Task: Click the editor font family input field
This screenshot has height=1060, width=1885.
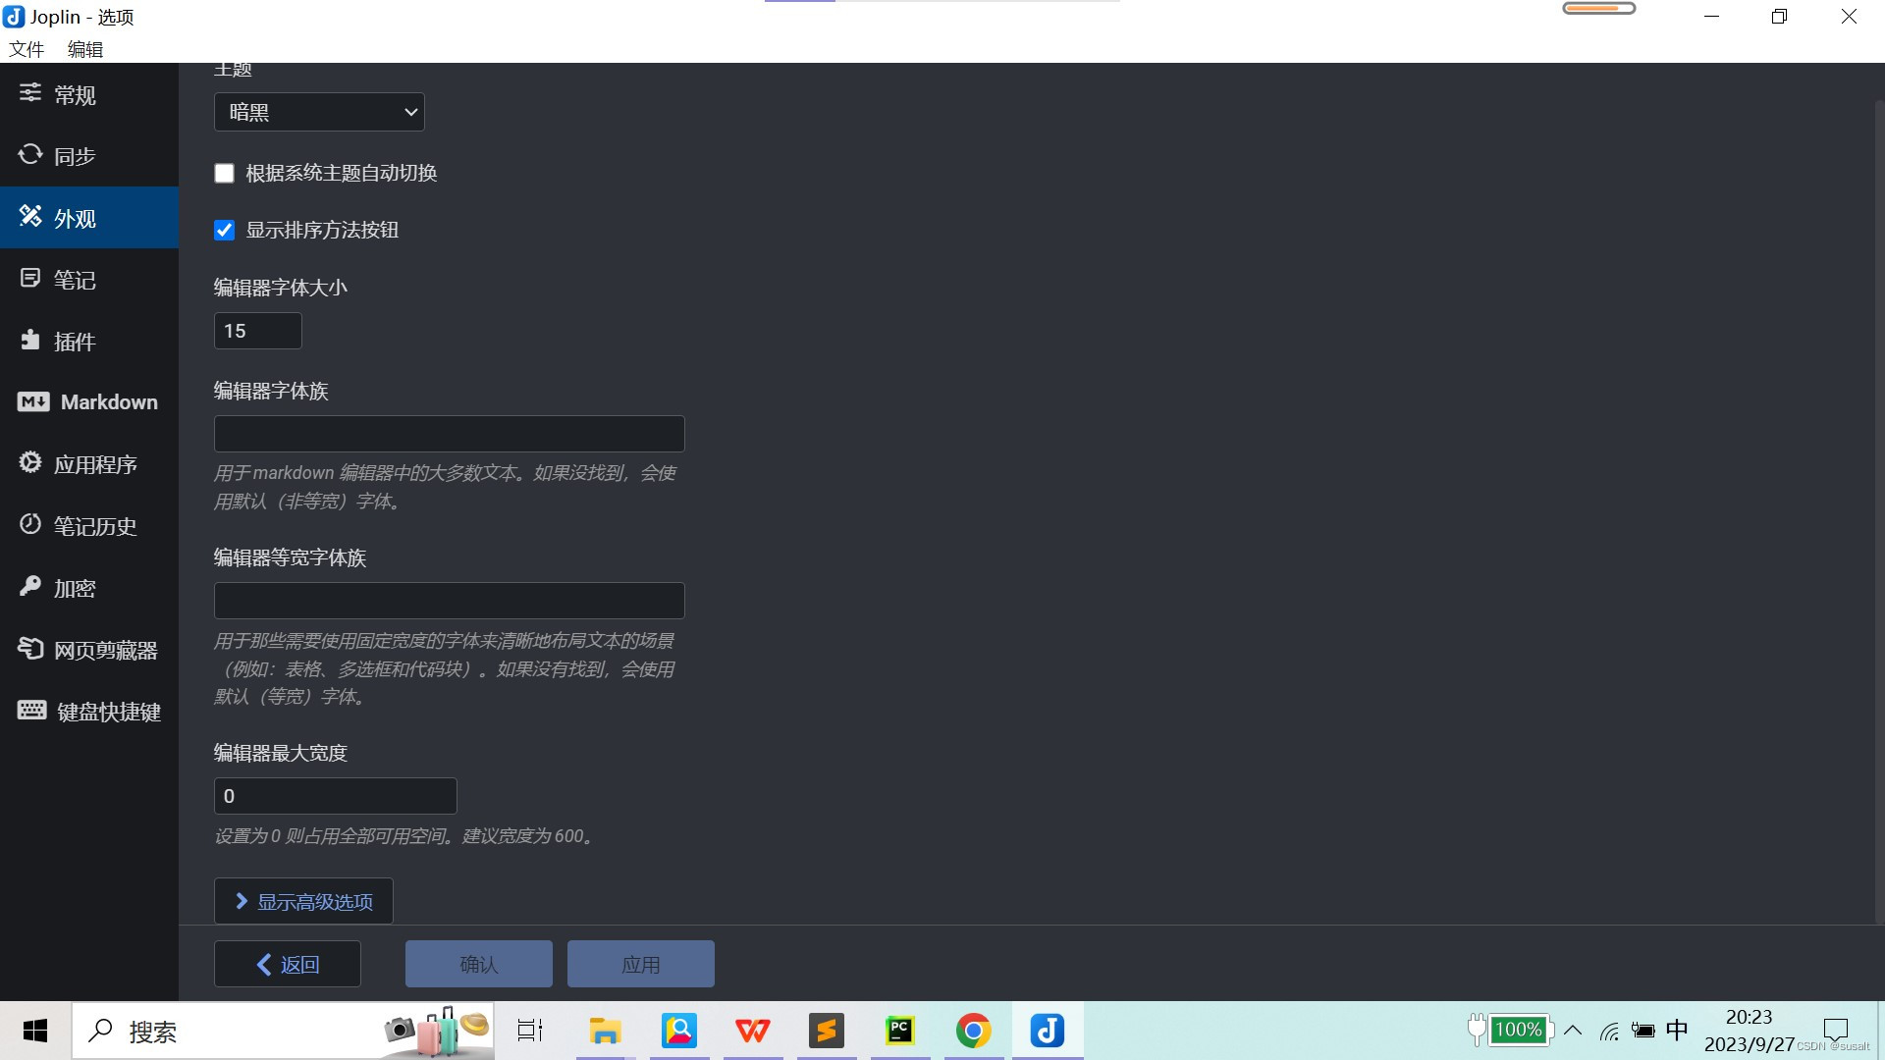Action: pos(449,434)
